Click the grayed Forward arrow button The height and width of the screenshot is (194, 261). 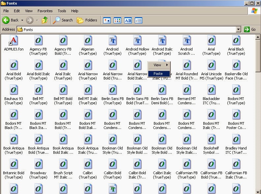click(x=30, y=20)
